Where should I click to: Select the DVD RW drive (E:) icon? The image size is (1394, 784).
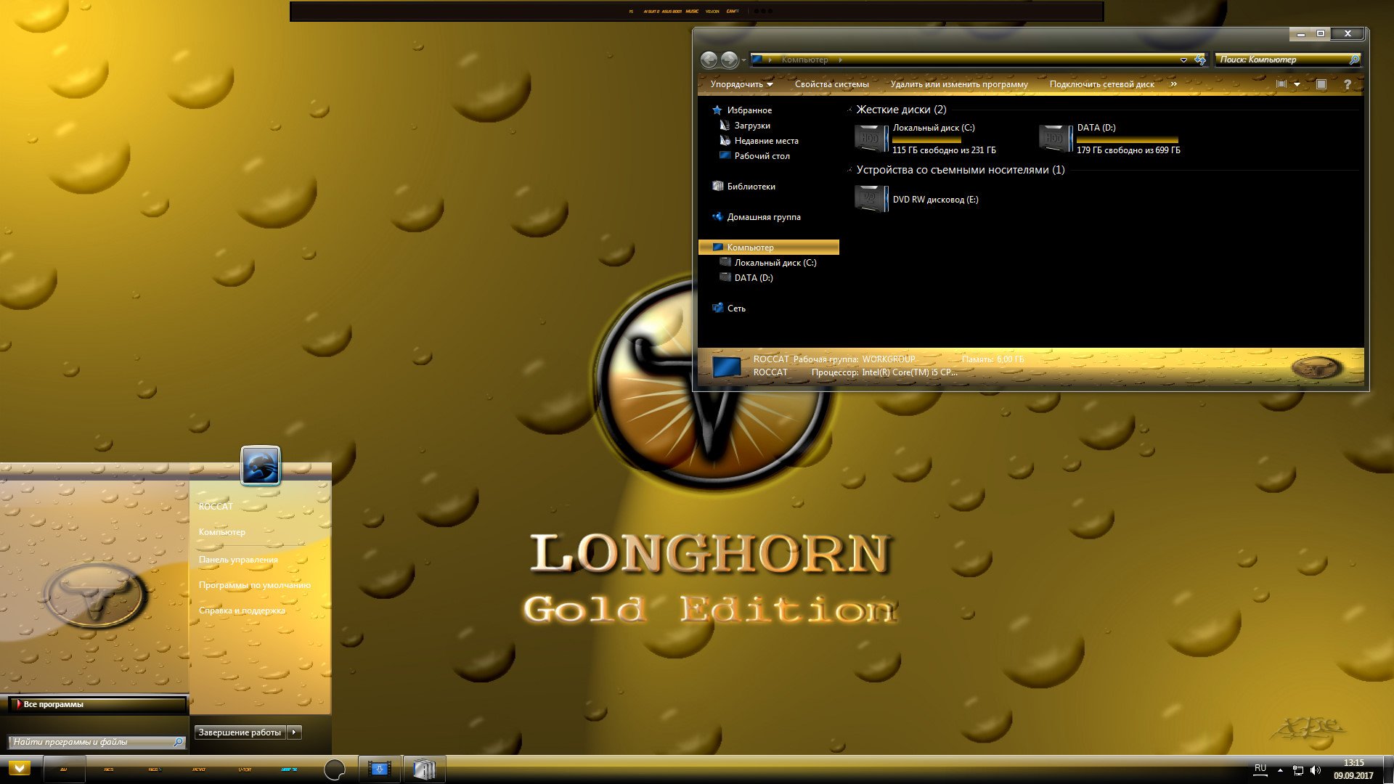pyautogui.click(x=871, y=199)
